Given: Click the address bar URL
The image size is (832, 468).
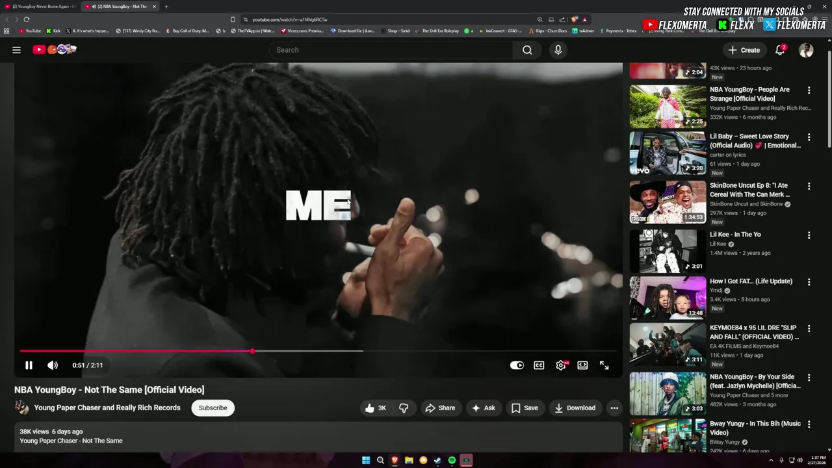Looking at the screenshot, I should pyautogui.click(x=290, y=19).
